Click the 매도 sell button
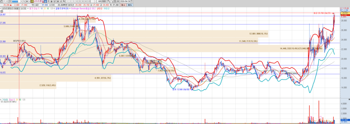 coord(130,5)
